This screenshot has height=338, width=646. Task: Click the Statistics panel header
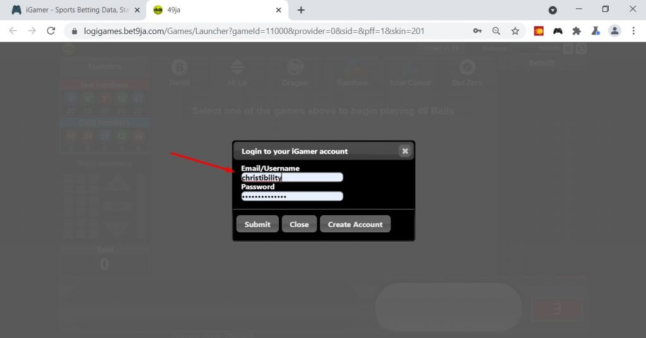click(104, 67)
